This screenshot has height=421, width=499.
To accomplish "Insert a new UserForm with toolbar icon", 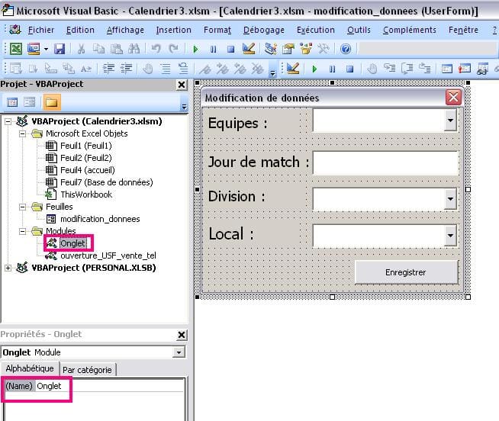I will click(x=34, y=49).
